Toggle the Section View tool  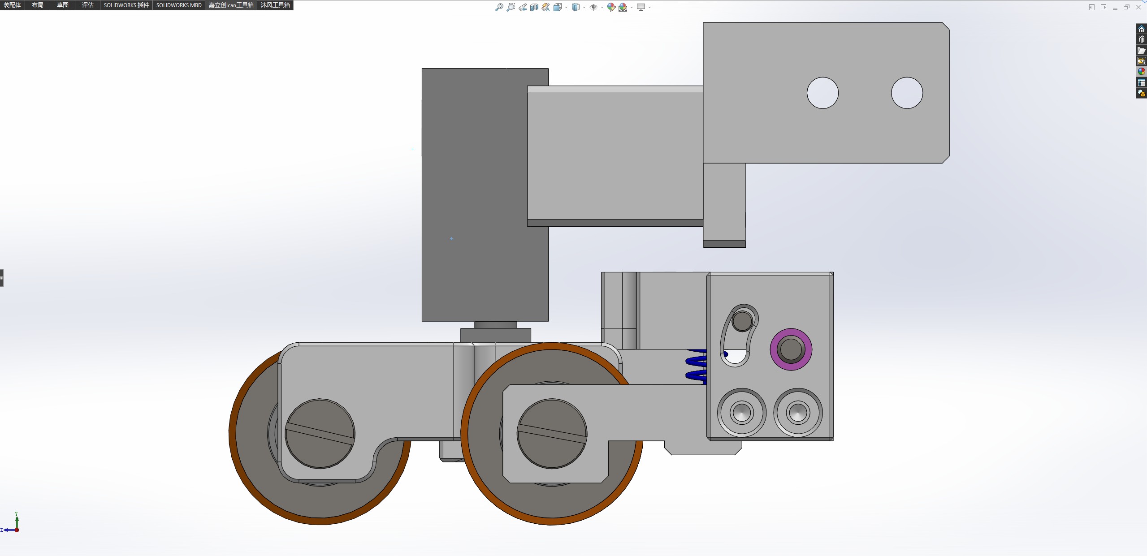pos(534,7)
